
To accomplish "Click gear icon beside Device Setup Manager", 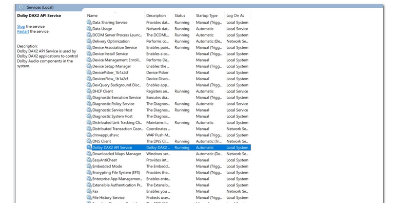I will (x=89, y=66).
